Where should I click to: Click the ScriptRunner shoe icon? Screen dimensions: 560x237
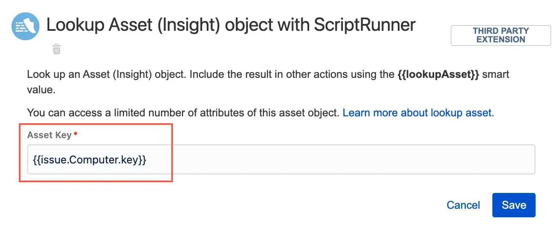point(26,26)
